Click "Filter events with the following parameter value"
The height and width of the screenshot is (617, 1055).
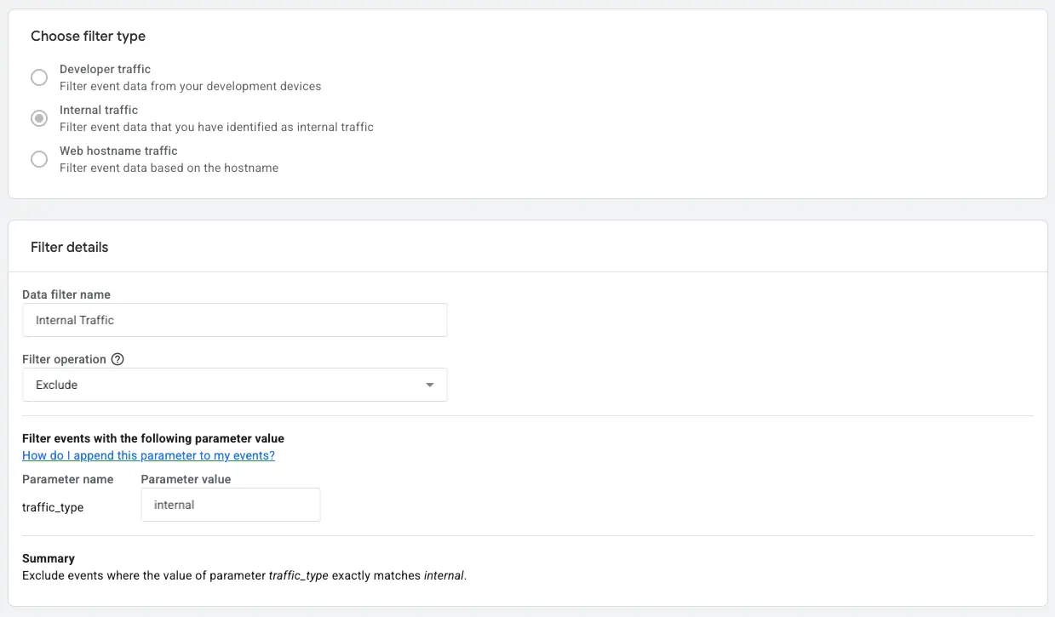(153, 438)
